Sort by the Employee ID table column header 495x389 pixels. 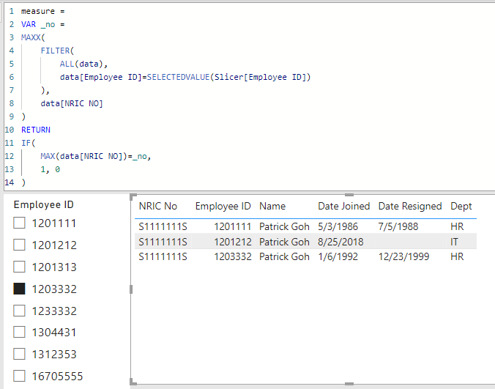pos(223,206)
